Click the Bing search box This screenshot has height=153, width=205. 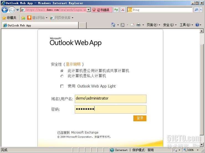160,10
